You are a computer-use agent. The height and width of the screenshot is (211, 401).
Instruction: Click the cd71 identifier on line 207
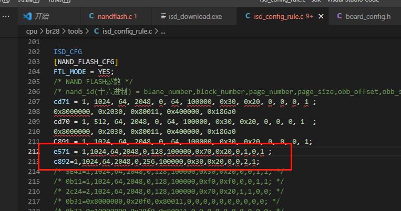(61, 102)
